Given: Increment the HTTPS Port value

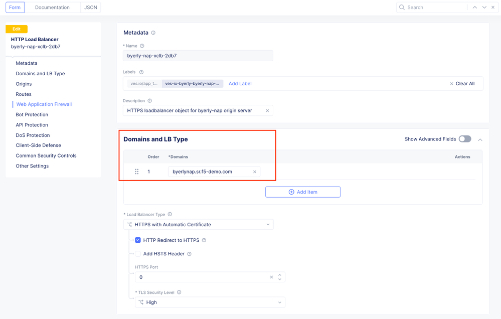Looking at the screenshot, I should [x=280, y=275].
